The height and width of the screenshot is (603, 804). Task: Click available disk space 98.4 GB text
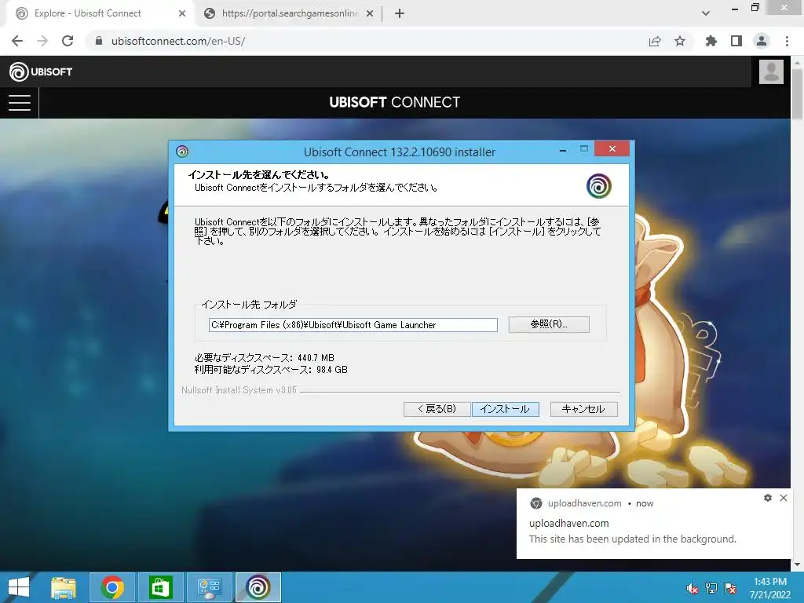click(271, 370)
